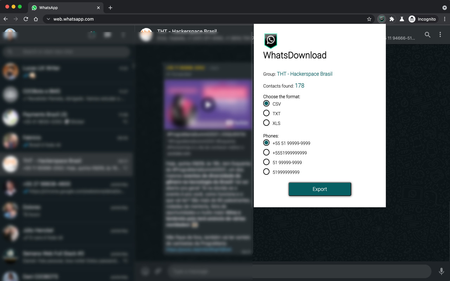Click the Export button
This screenshot has height=281, width=450.
coord(320,189)
